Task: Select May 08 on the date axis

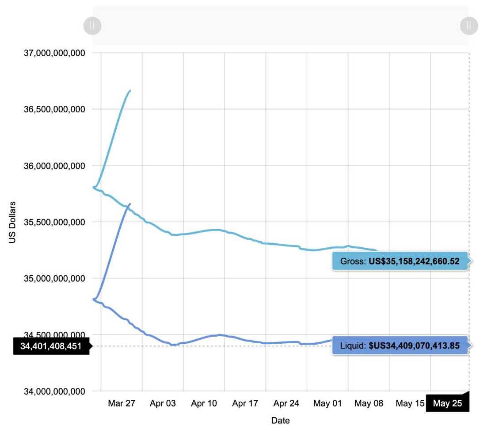Action: tap(369, 403)
